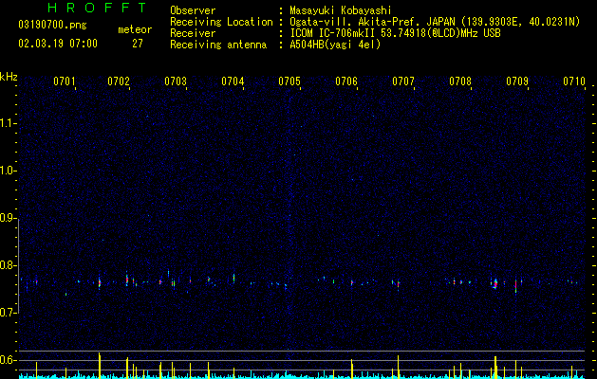Click the 'Receiving Location' label
Screen dimensions: 597x379
pos(221,22)
